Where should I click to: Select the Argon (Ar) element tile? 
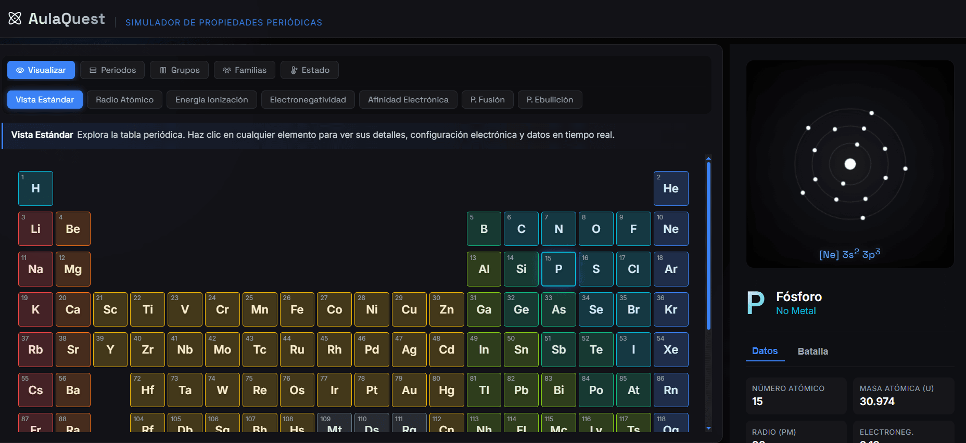tap(671, 269)
